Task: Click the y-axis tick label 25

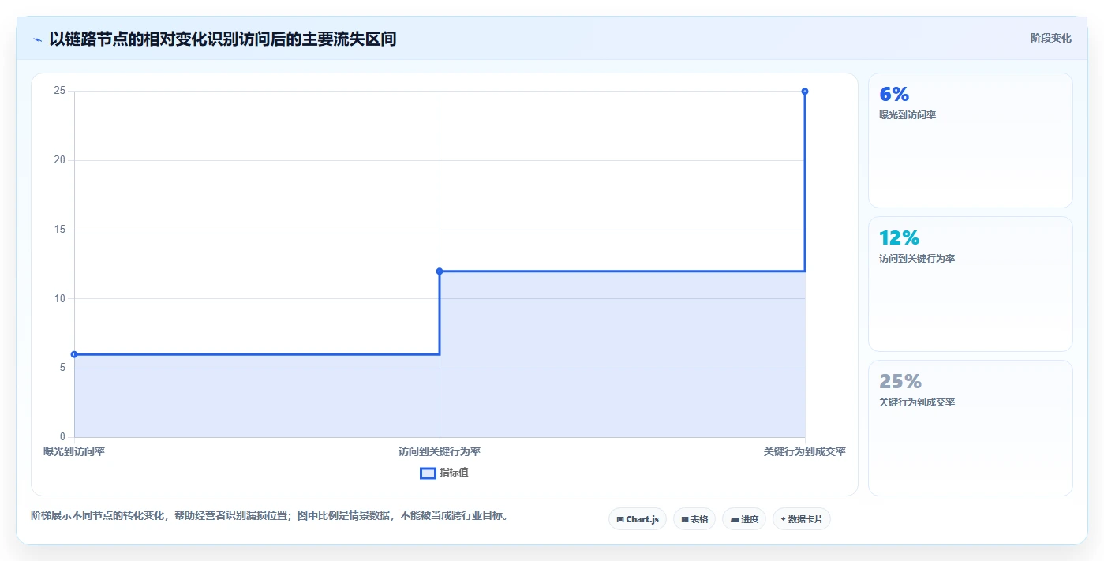Action: click(x=59, y=91)
